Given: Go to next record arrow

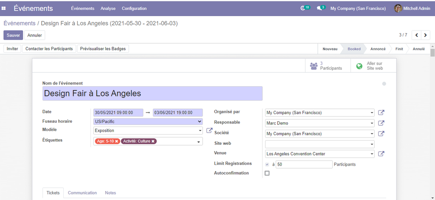Looking at the screenshot, I should click(x=425, y=35).
